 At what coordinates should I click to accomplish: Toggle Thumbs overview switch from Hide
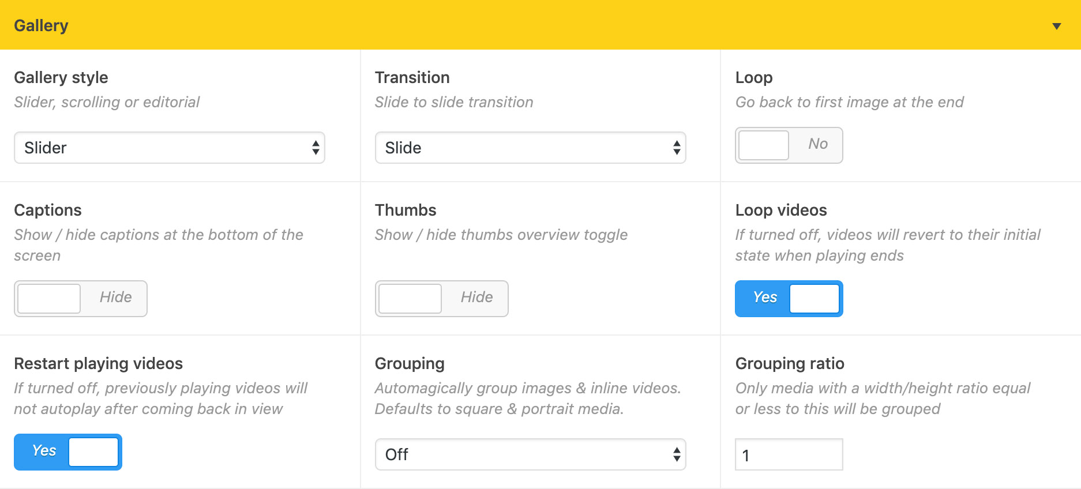[x=441, y=299]
